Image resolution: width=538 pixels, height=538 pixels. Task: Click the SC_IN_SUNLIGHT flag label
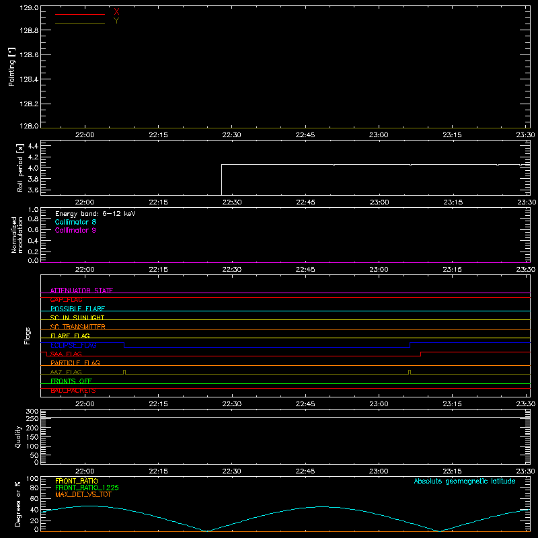click(77, 317)
